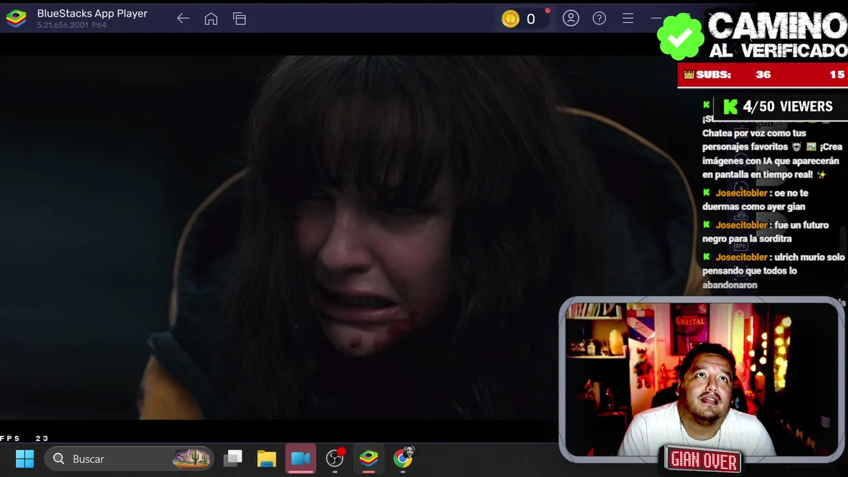Click the 'GIAN OVER' name tag
Screen dimensions: 848x477
pyautogui.click(x=704, y=460)
